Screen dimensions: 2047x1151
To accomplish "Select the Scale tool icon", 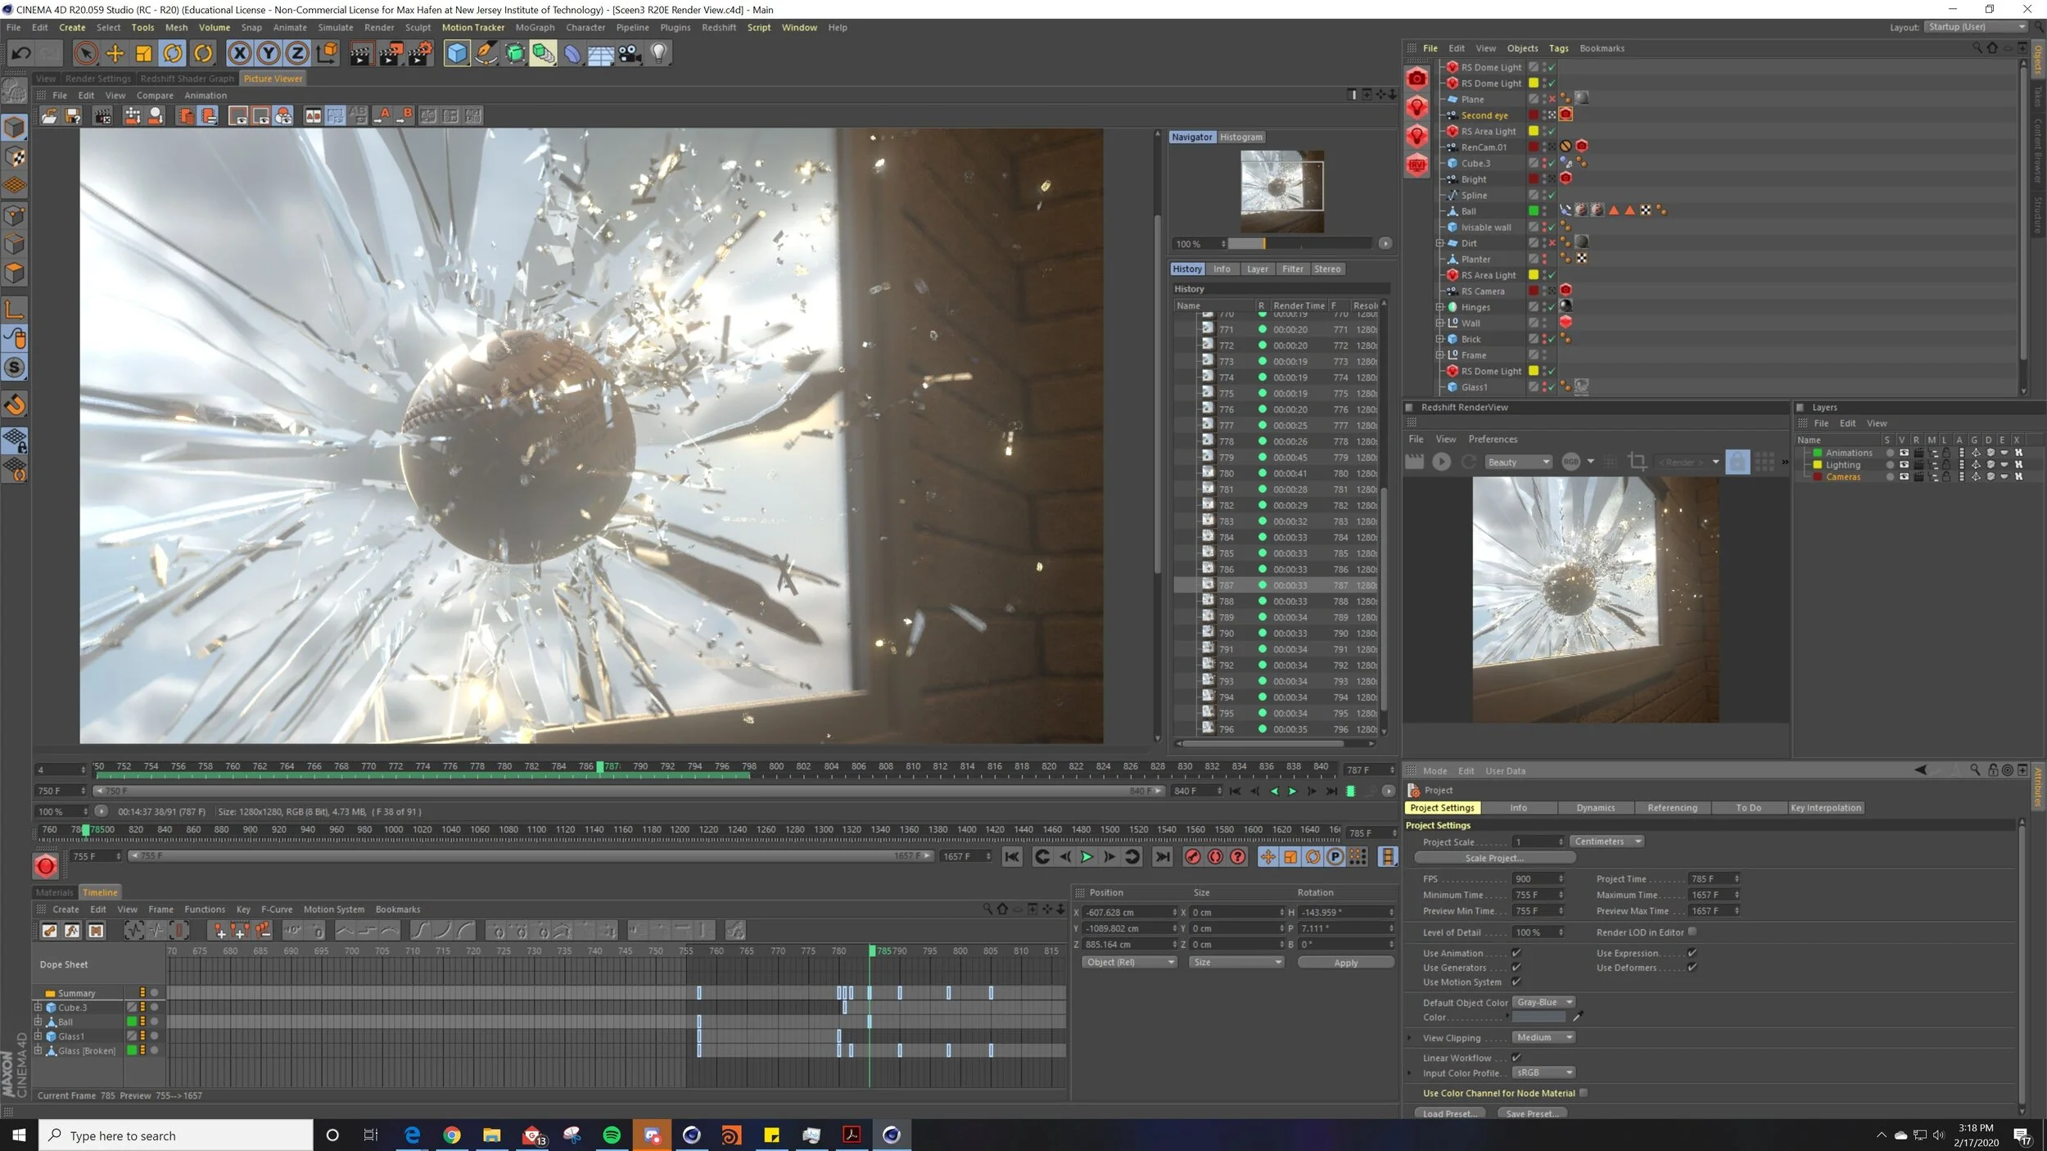I will (143, 54).
